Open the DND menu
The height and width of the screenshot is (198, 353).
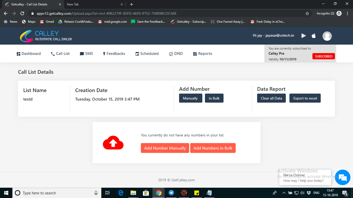(x=176, y=54)
